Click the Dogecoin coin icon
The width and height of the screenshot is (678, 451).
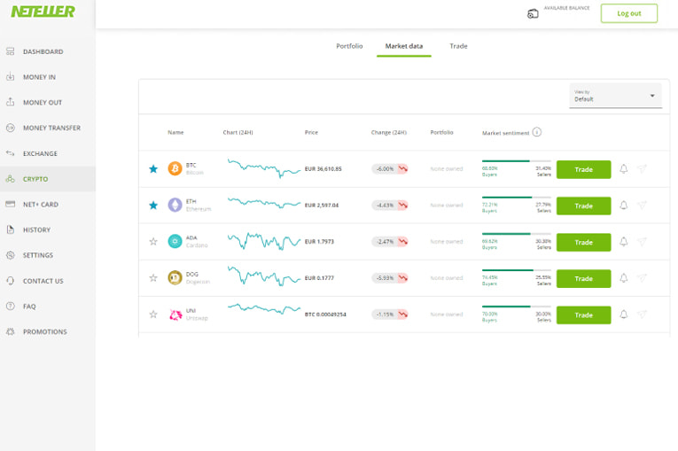pos(175,277)
